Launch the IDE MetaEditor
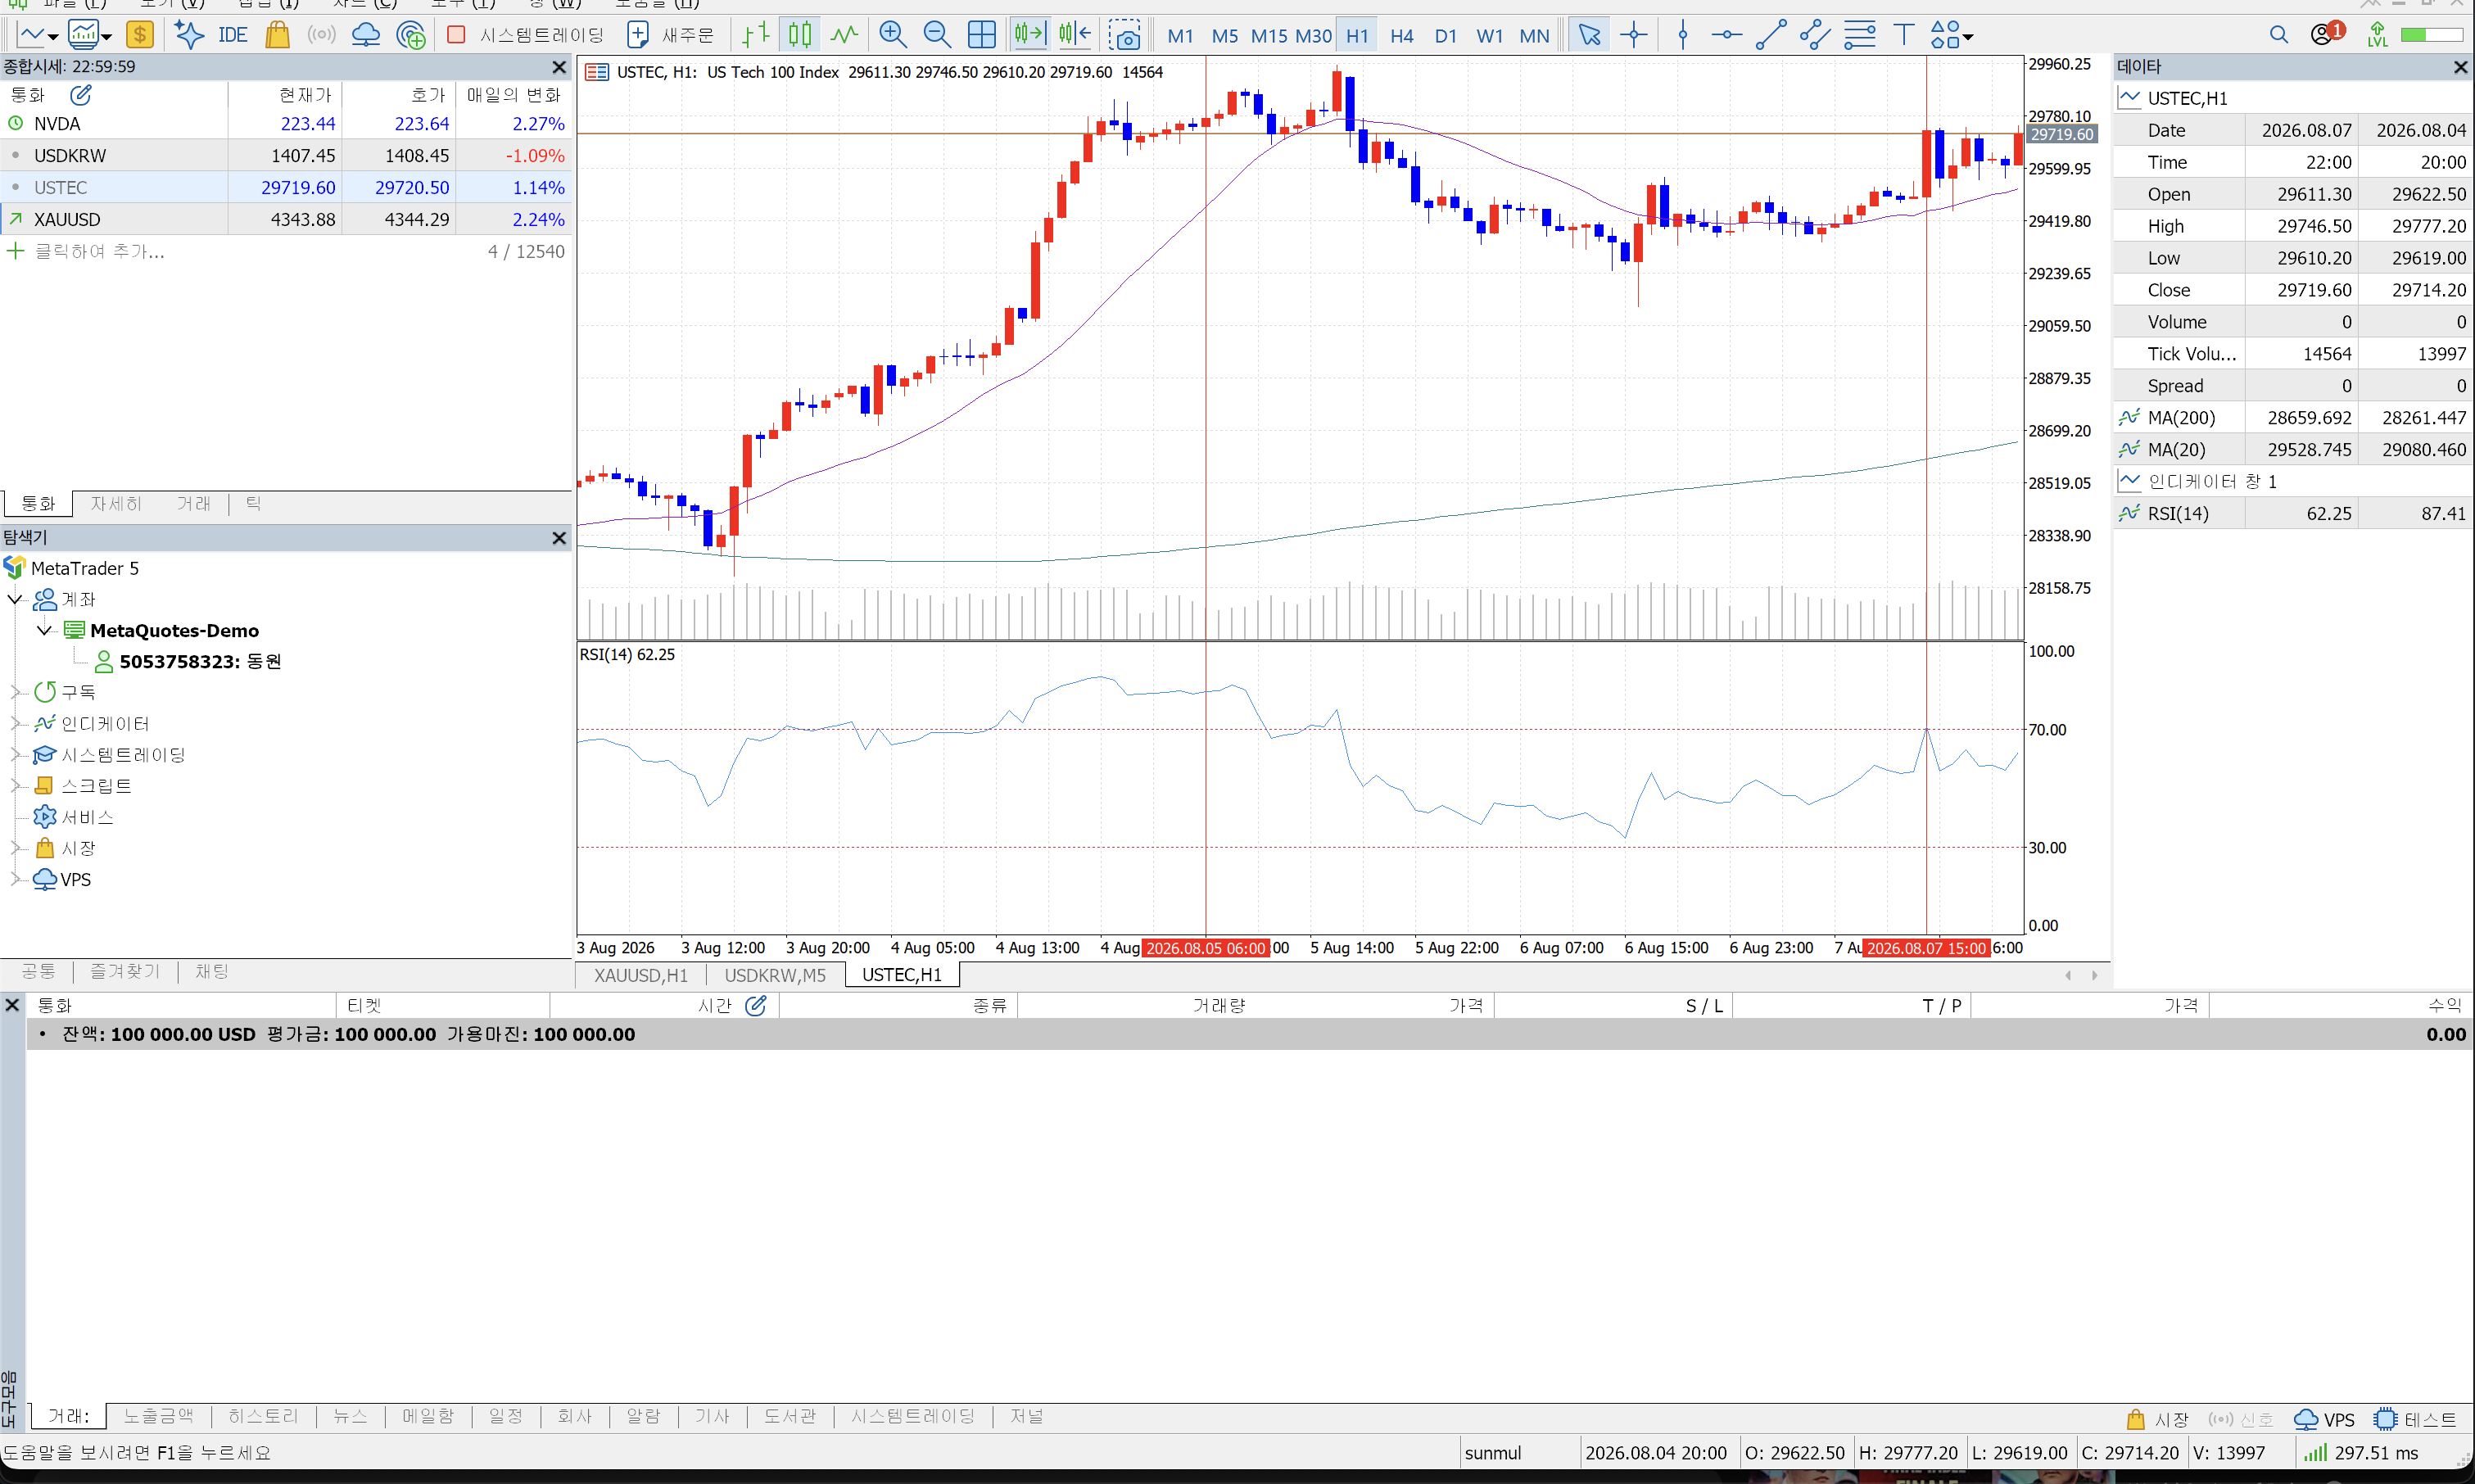 click(233, 35)
